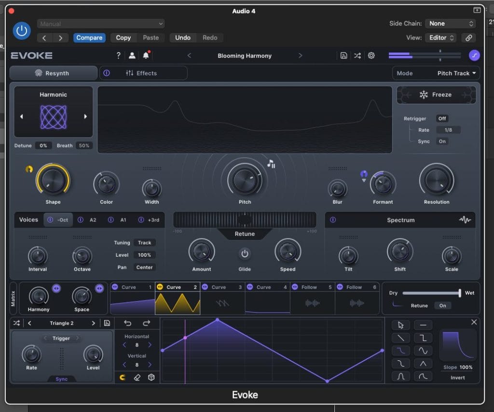This screenshot has width=494, height=412.
Task: Click the notification bell icon
Action: click(146, 55)
